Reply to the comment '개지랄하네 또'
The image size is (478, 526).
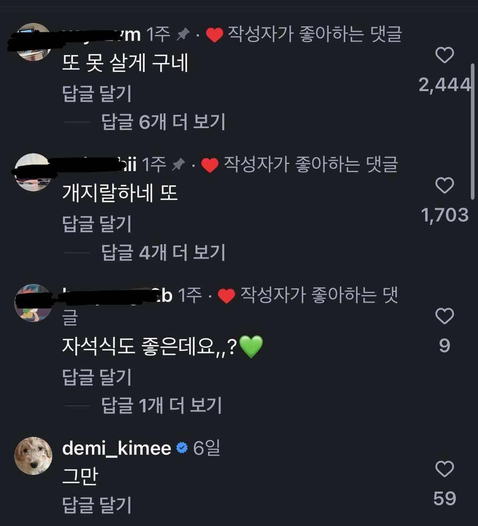point(97,224)
